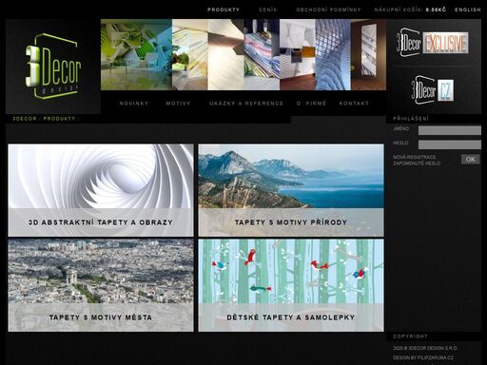Click the header interior collage banner
This screenshot has width=487, height=365.
point(243,54)
